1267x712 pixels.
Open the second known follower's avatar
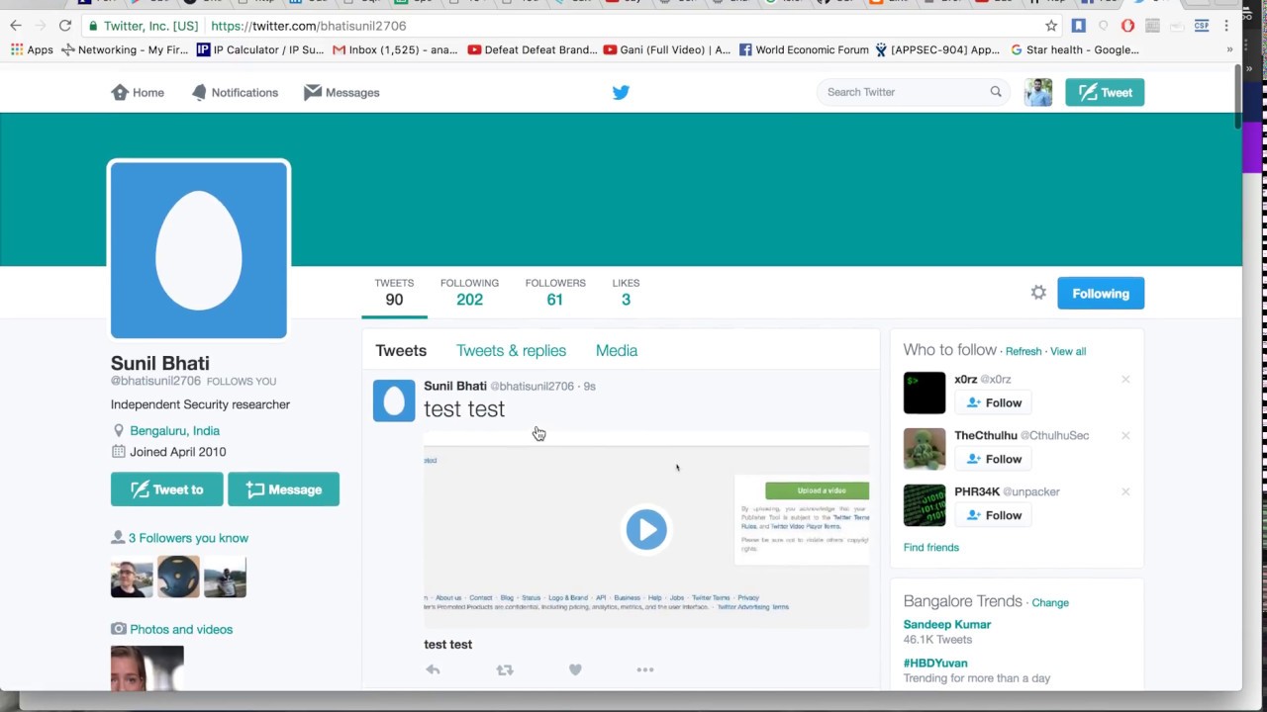[x=178, y=577]
